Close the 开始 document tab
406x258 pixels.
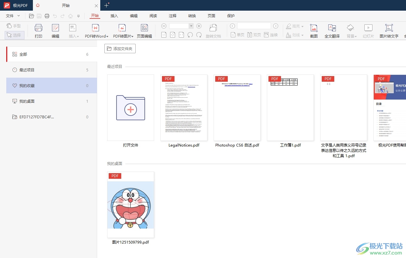[x=96, y=6]
